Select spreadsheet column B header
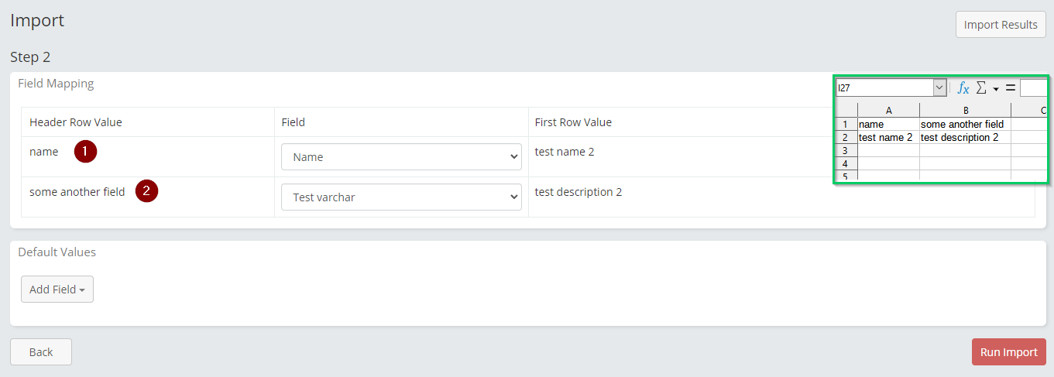 [965, 111]
